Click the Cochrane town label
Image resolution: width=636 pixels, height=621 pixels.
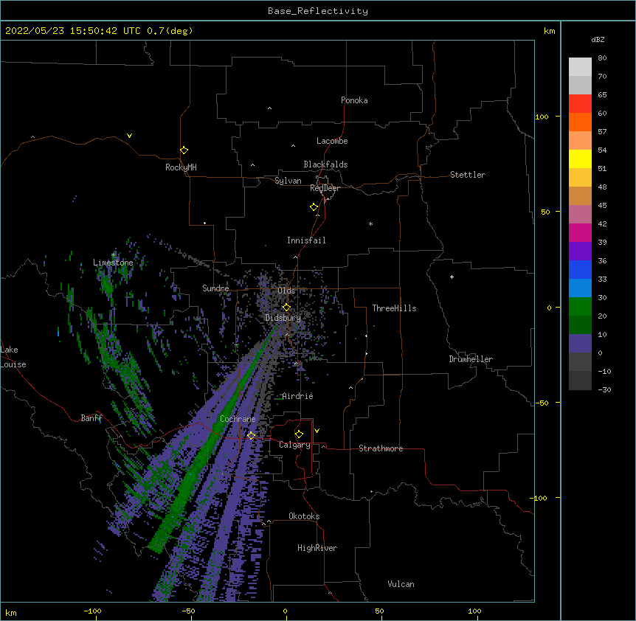tap(238, 419)
